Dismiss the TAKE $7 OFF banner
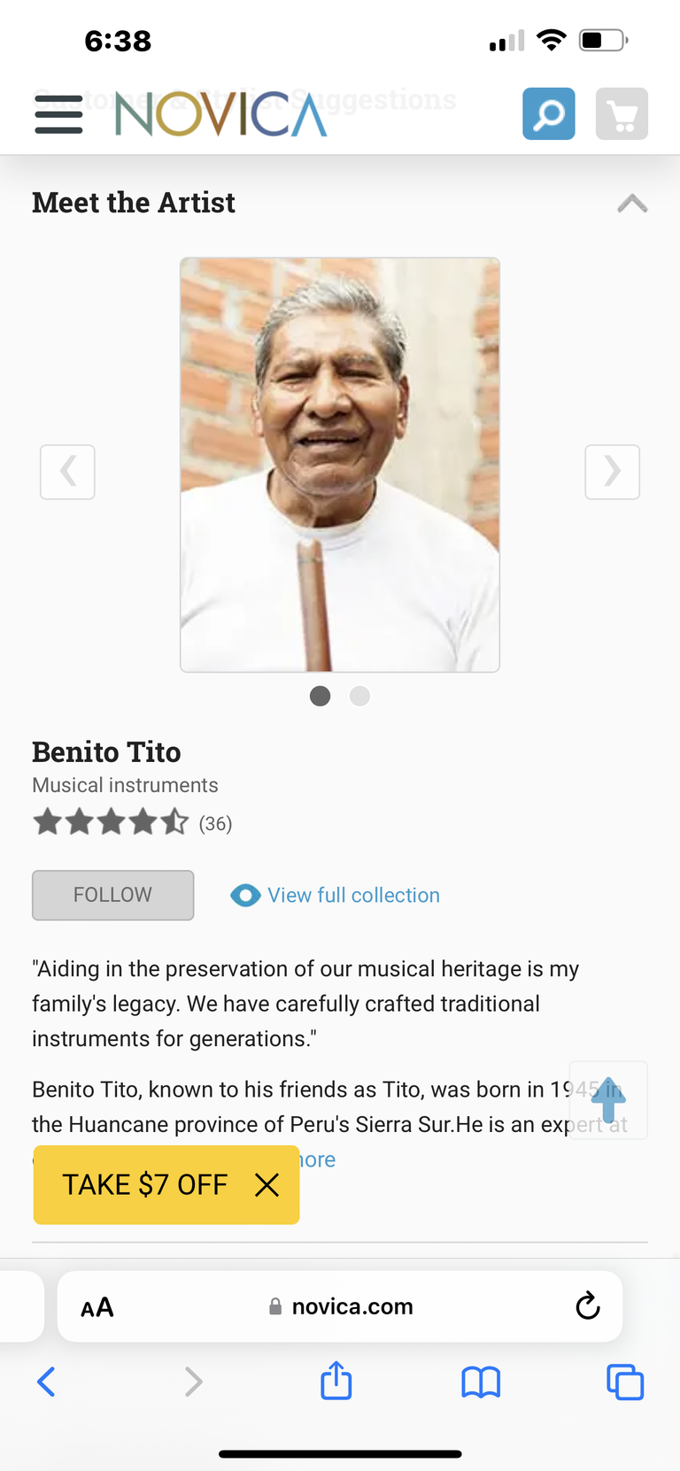This screenshot has width=680, height=1471. 267,1184
